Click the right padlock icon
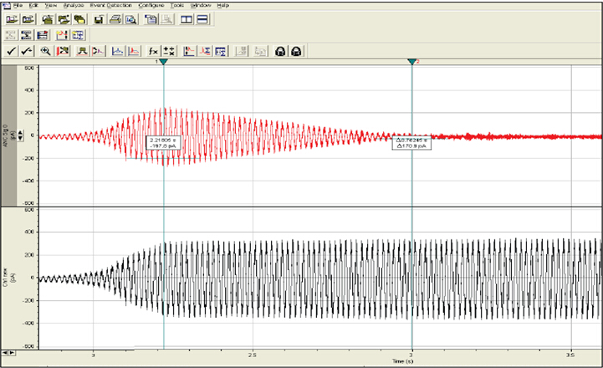The height and width of the screenshot is (368, 603). pos(295,51)
